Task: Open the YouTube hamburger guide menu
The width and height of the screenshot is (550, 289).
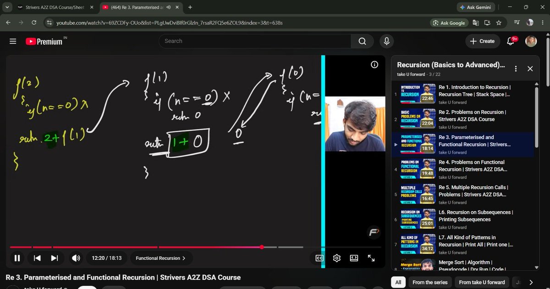Action: tap(13, 41)
